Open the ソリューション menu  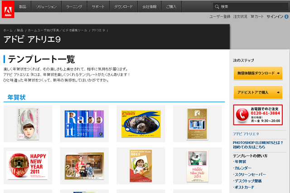click(x=46, y=6)
